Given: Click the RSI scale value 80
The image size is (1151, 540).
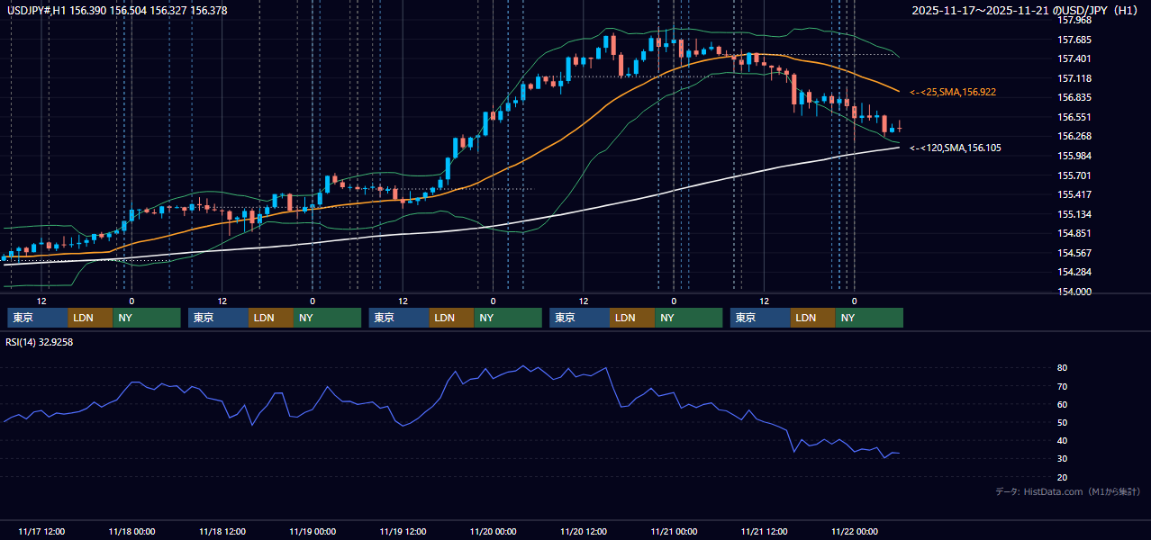Looking at the screenshot, I should click(x=1063, y=368).
